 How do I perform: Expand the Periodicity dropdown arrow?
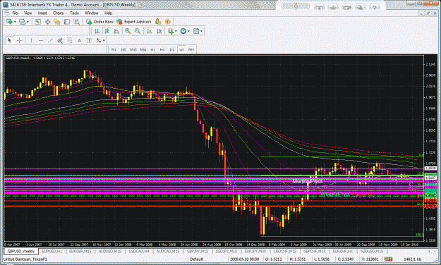click(x=188, y=31)
